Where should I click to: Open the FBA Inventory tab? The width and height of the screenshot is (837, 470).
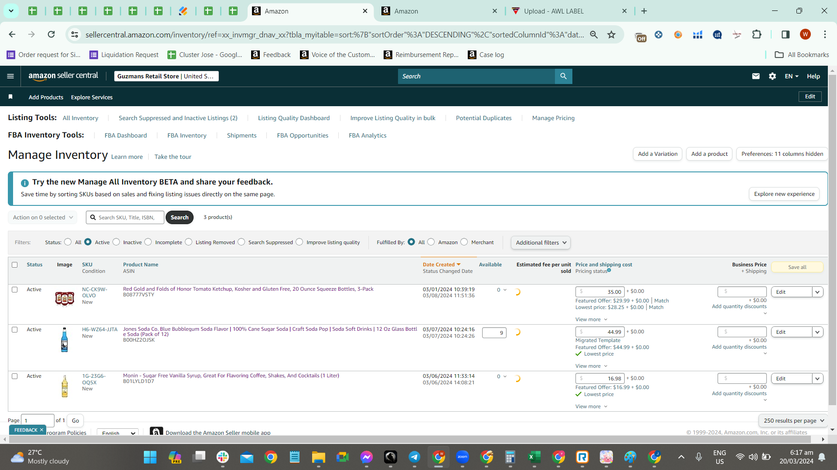click(187, 135)
